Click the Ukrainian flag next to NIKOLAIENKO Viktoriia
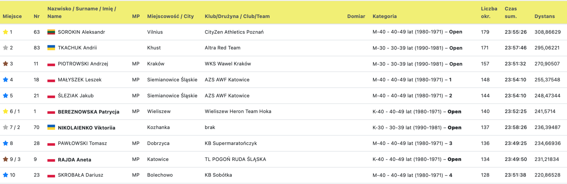This screenshot has width=567, height=184. pos(51,127)
